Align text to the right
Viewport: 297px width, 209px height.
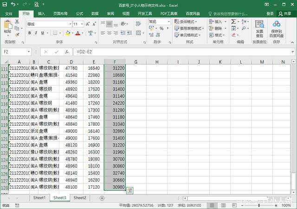click(116, 33)
